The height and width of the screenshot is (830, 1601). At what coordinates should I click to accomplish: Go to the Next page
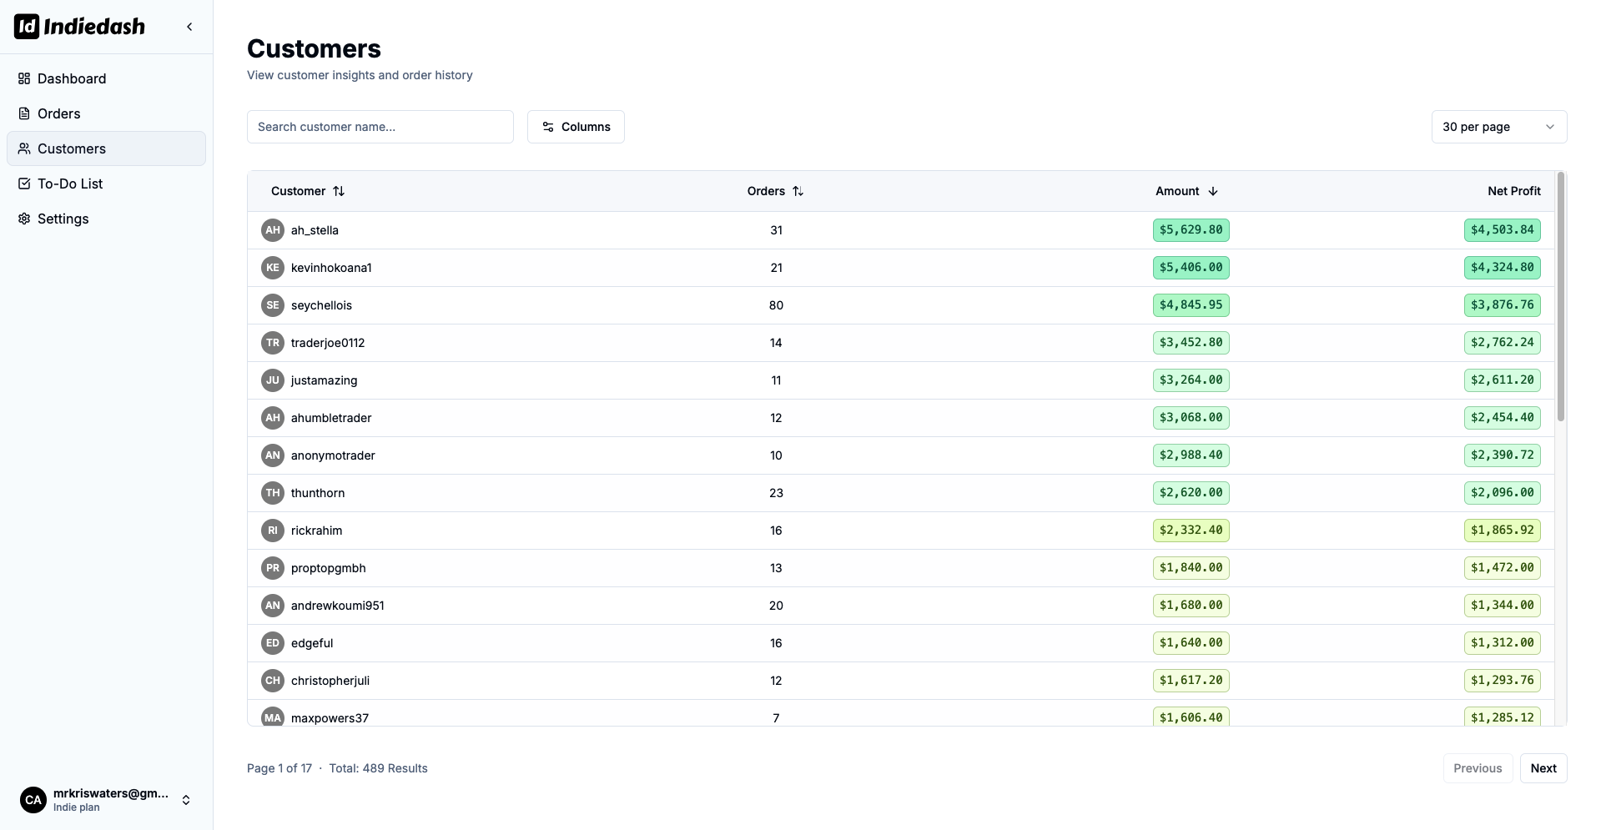tap(1543, 768)
